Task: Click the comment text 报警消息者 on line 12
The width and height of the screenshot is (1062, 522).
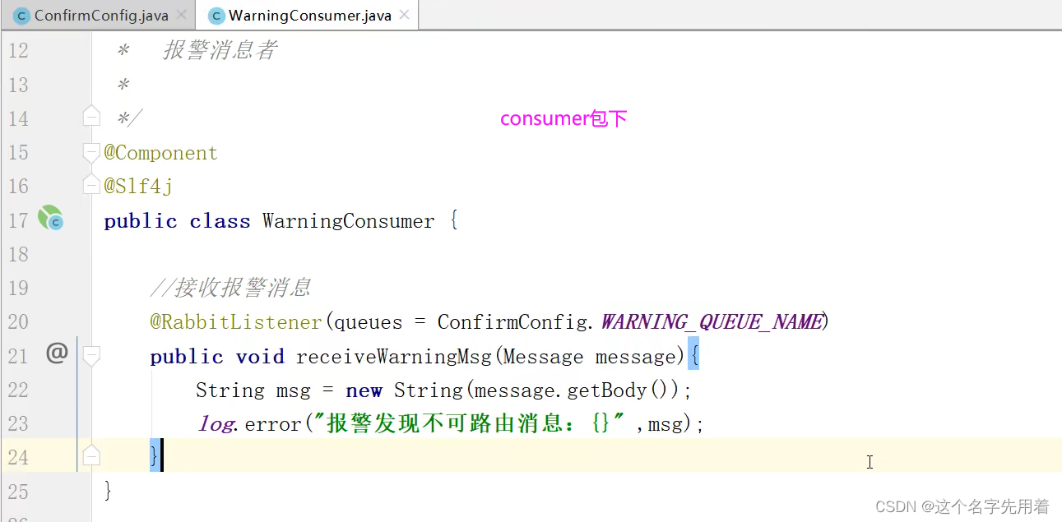Action: tap(220, 51)
